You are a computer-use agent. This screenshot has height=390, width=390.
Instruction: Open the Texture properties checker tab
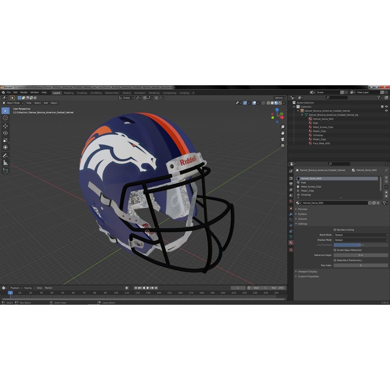(291, 250)
